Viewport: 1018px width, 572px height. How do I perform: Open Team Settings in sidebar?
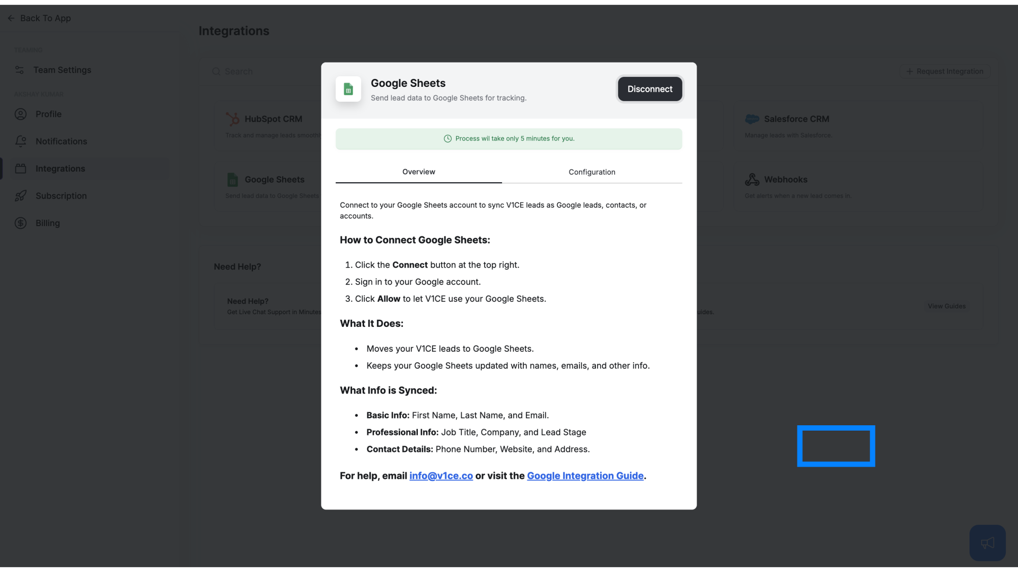(x=62, y=70)
